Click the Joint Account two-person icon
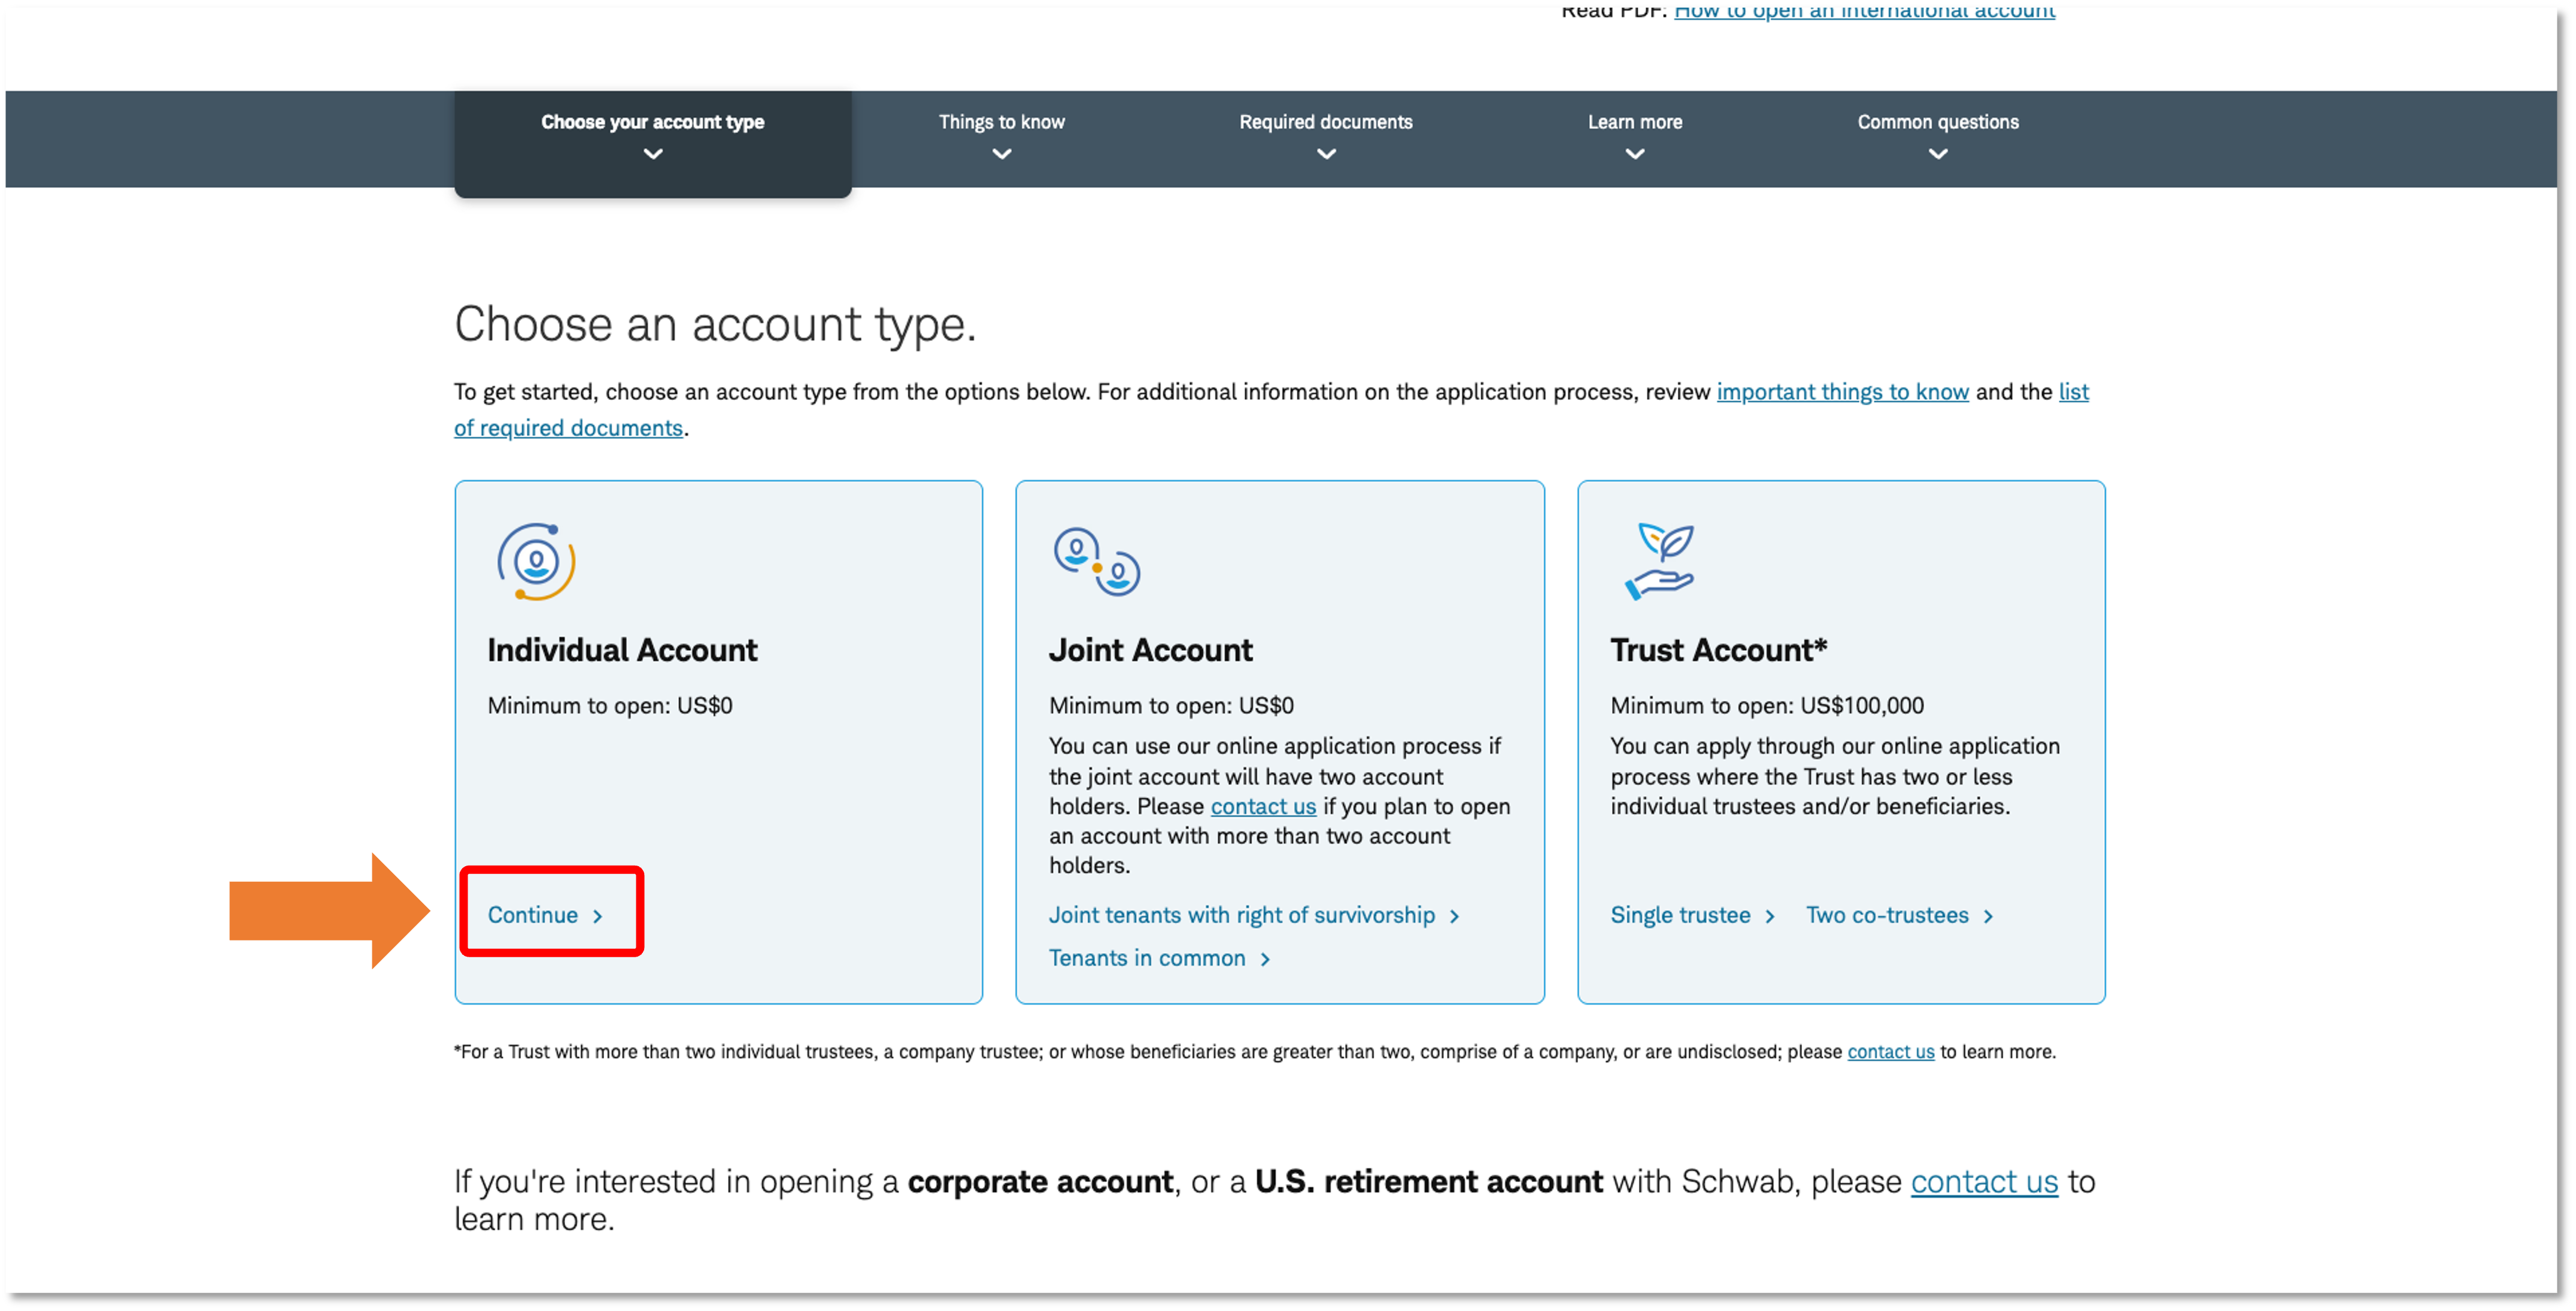2576x1311 pixels. tap(1096, 562)
